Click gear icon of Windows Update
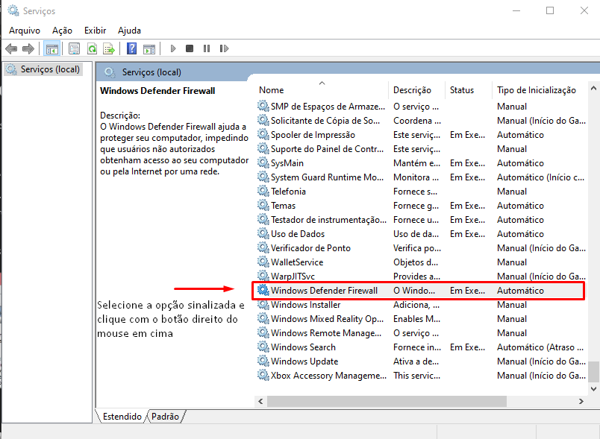This screenshot has height=439, width=600. 263,361
